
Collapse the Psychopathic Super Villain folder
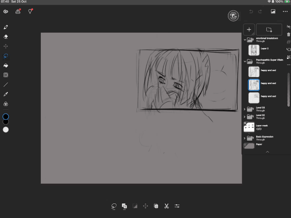(x=245, y=61)
